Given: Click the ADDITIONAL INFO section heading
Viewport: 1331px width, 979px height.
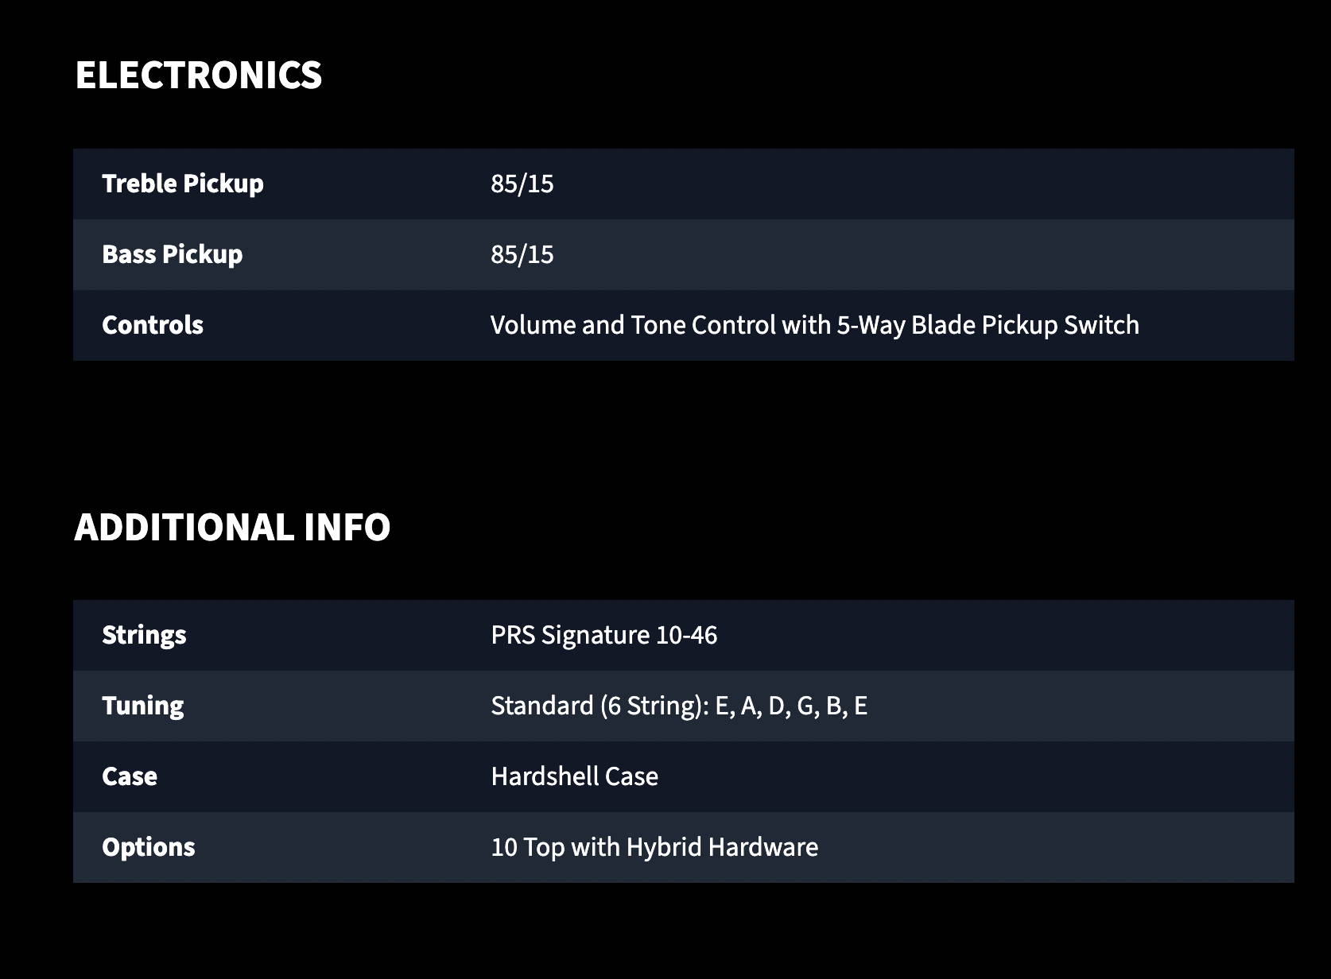Looking at the screenshot, I should tap(232, 528).
